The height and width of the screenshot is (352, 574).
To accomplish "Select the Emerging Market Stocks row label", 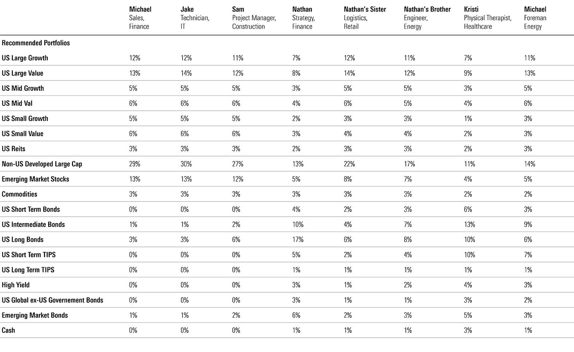I will coord(35,179).
